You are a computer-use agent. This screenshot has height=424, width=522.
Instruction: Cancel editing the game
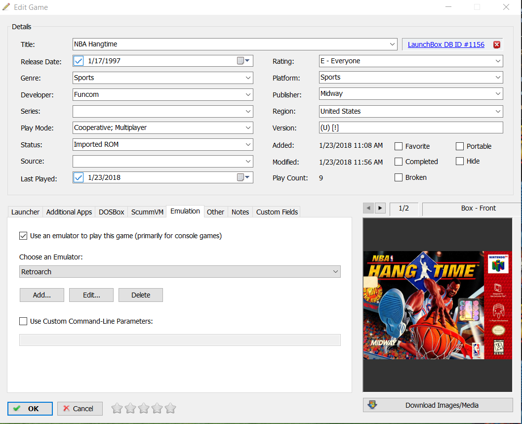pyautogui.click(x=80, y=409)
